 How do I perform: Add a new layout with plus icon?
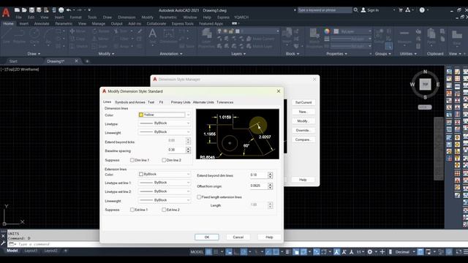pos(66,251)
